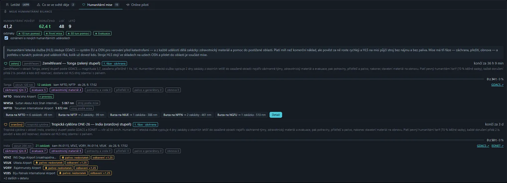
Task: Open the Zemětřesení — Tonga event title
Action: (x=71, y=63)
